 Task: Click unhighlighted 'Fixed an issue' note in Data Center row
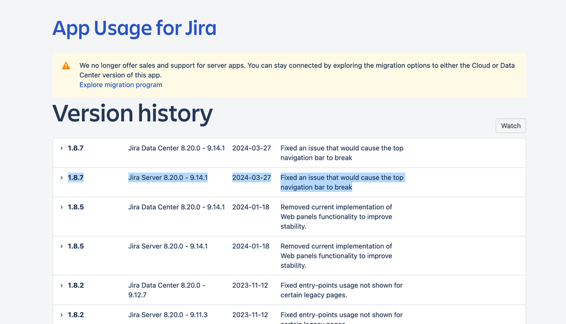click(x=342, y=153)
